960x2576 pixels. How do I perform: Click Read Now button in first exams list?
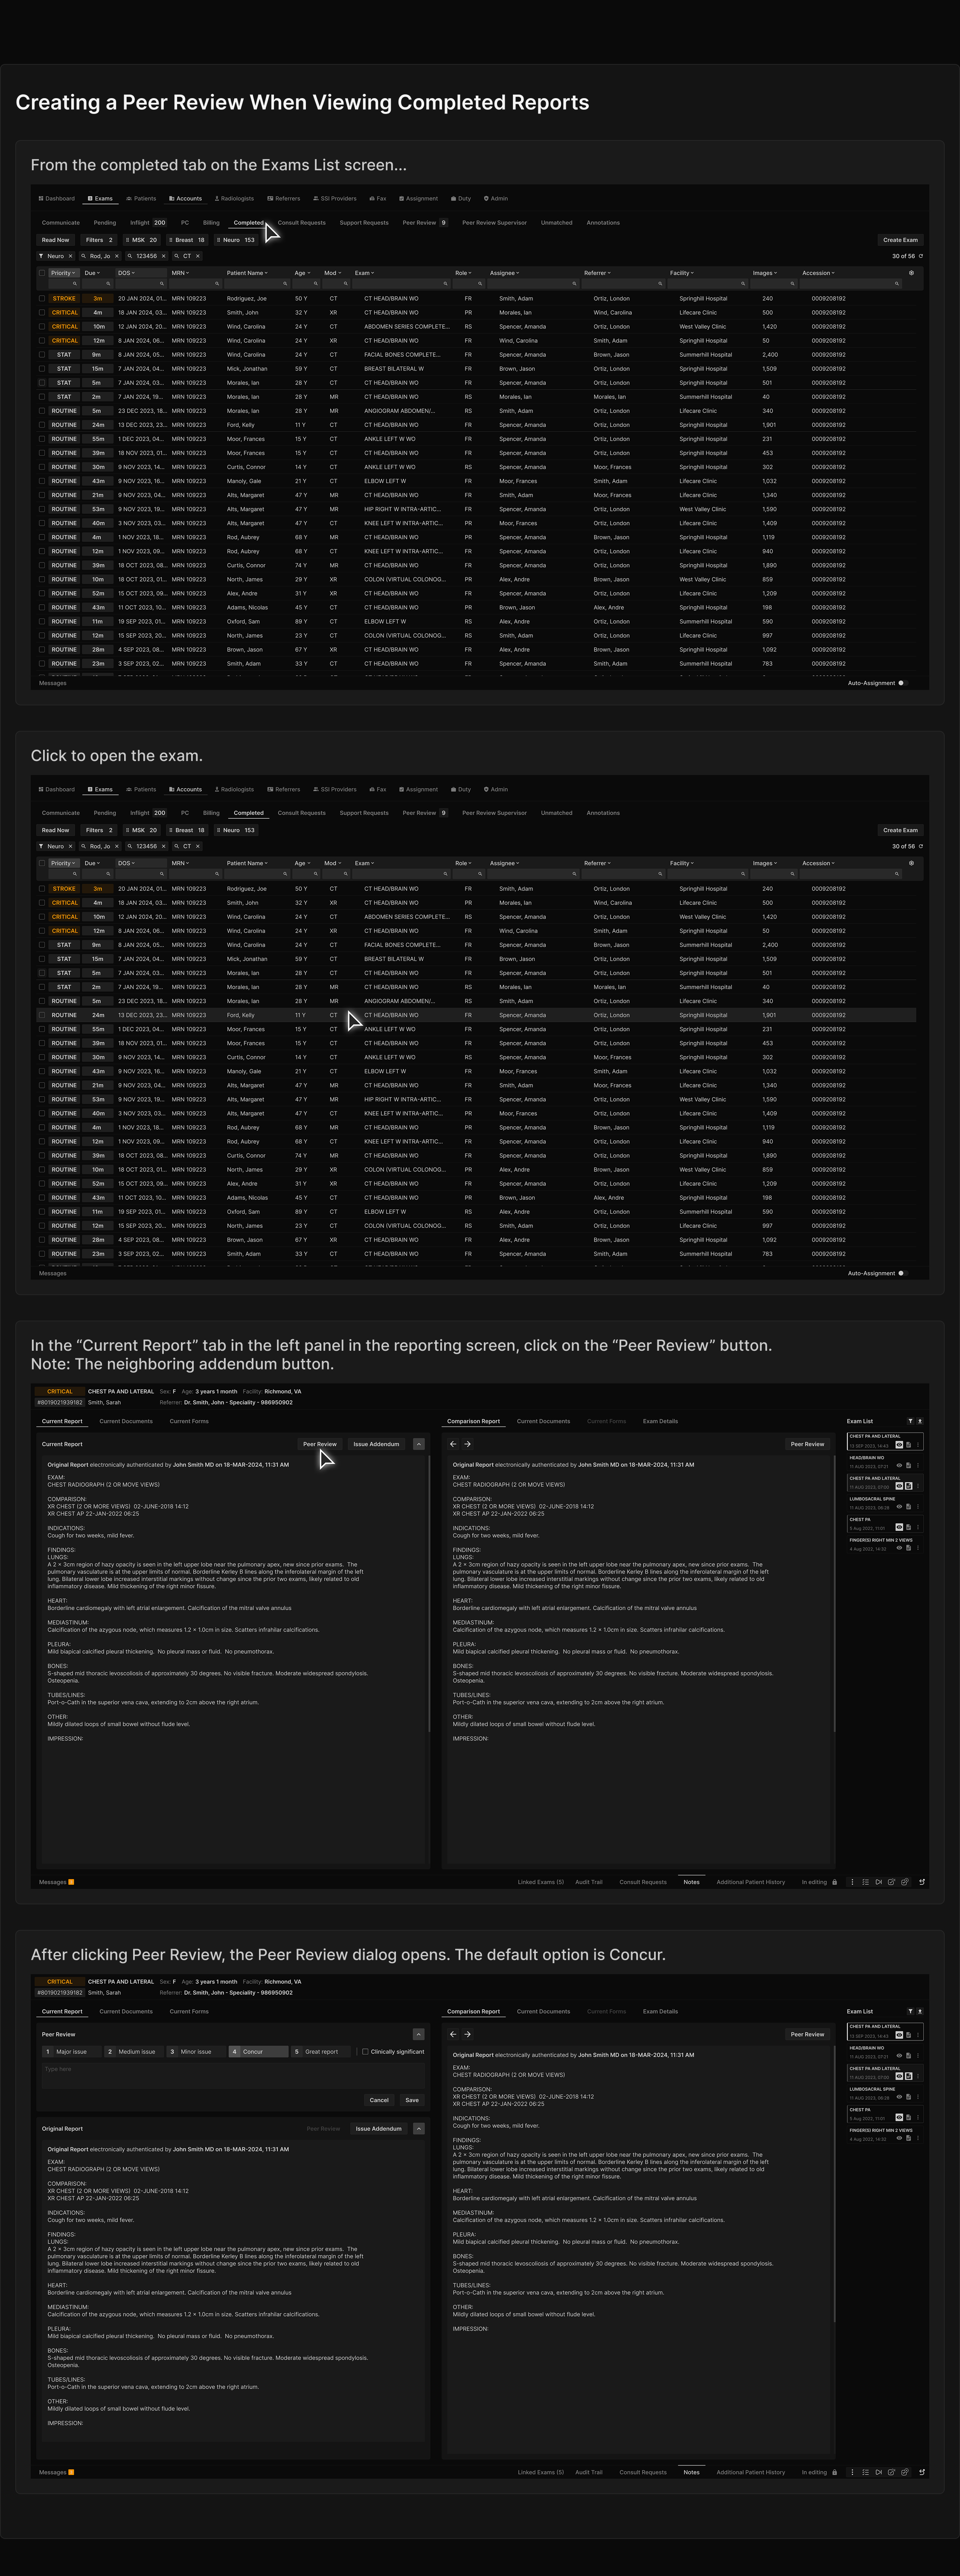pos(56,240)
